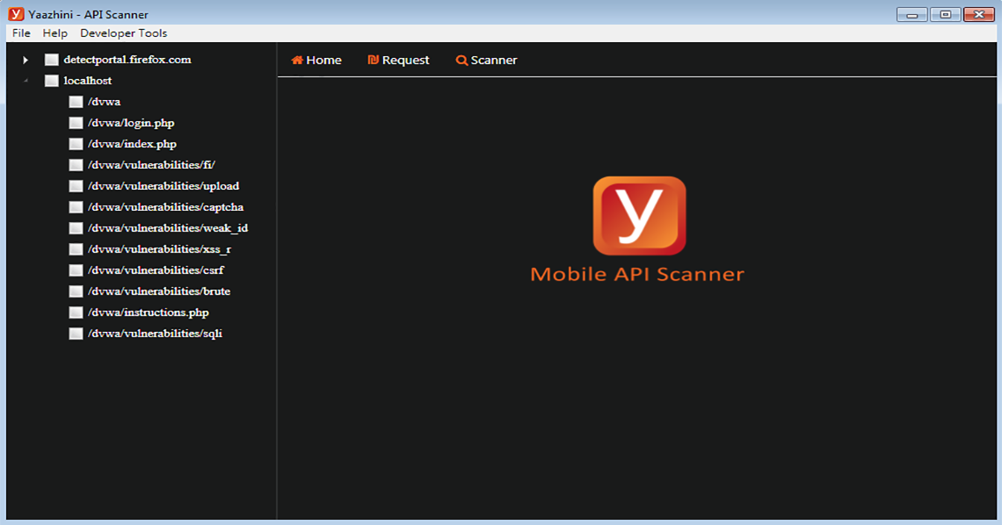Select the /dvwa/vulnerabilities/csrf entry text
The height and width of the screenshot is (525, 1002).
(156, 270)
